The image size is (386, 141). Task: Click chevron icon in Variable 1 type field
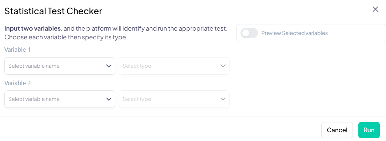click(223, 66)
